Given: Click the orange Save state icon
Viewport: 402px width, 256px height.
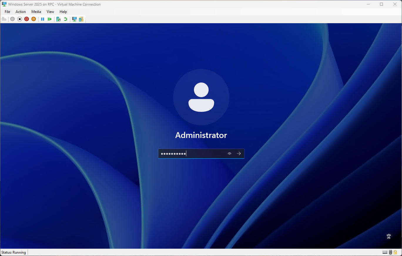Looking at the screenshot, I should 33,19.
